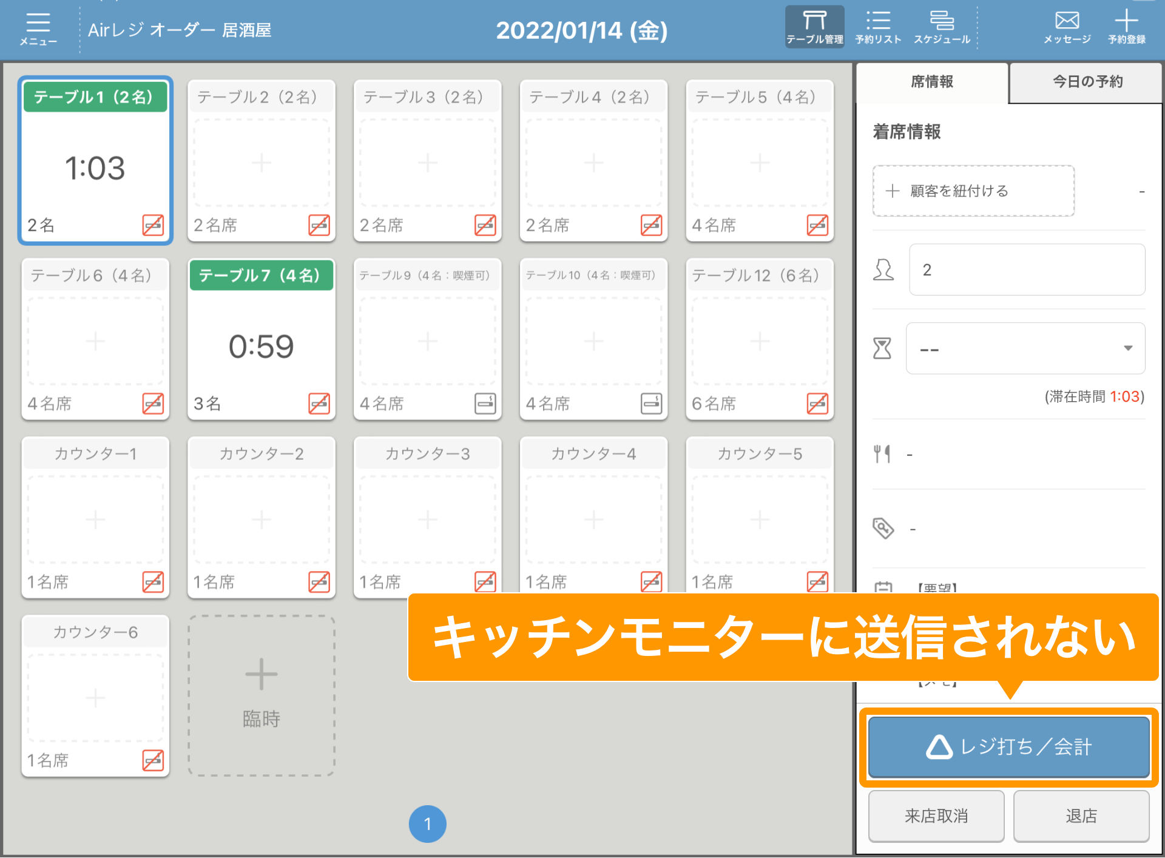Click the date 2022/01/14 (金) header
Viewport: 1165px width, 858px height.
tap(582, 30)
